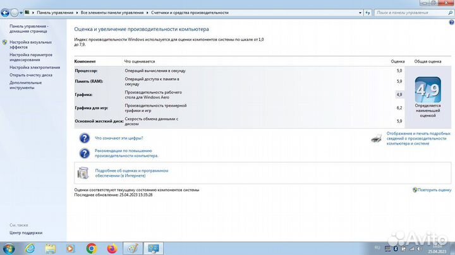Click the 'Что оценивается' column header

coord(140,61)
